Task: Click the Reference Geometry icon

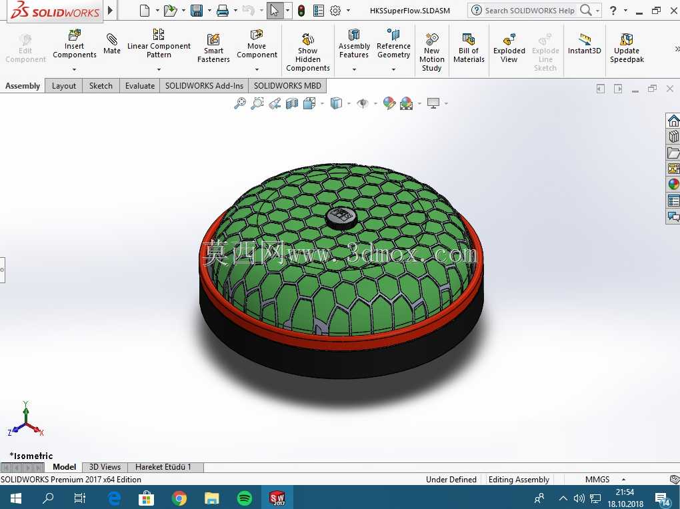Action: point(393,35)
